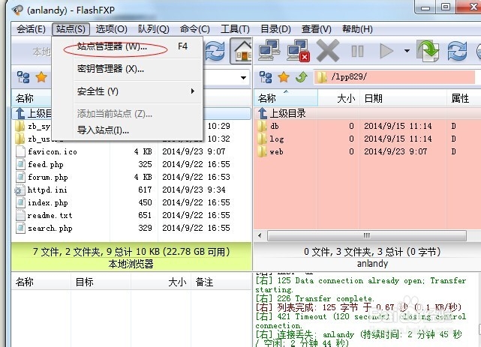Click the FlashFXP title bar app icon
The width and height of the screenshot is (481, 347).
point(17,10)
